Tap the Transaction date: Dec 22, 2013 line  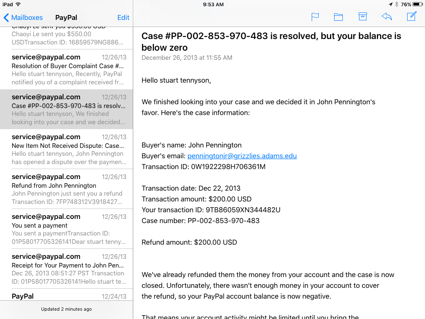191,188
